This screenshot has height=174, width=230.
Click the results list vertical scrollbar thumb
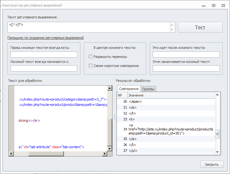coord(218,134)
